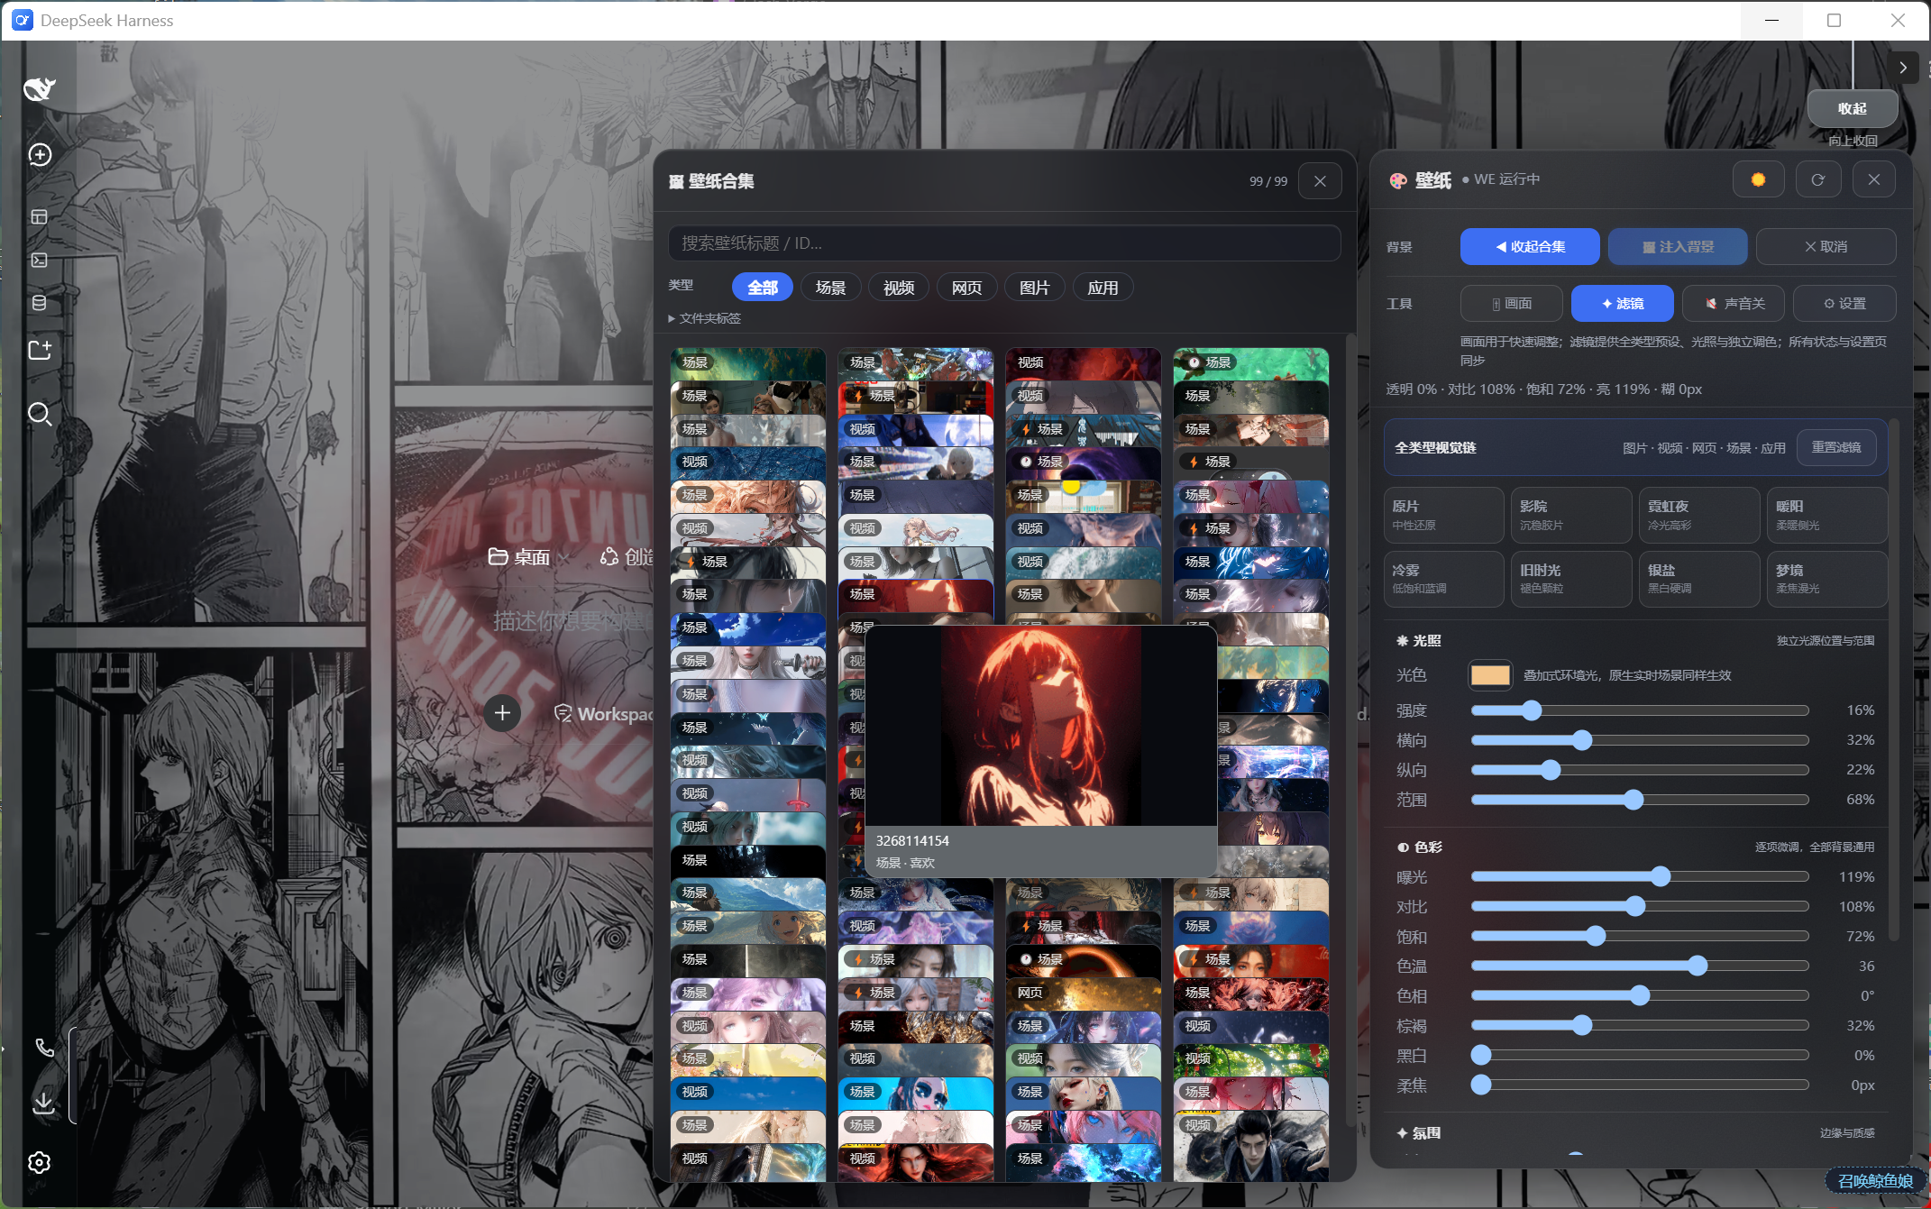Click the 强度 slider handle
Viewport: 1931px width, 1209px height.
coord(1532,710)
